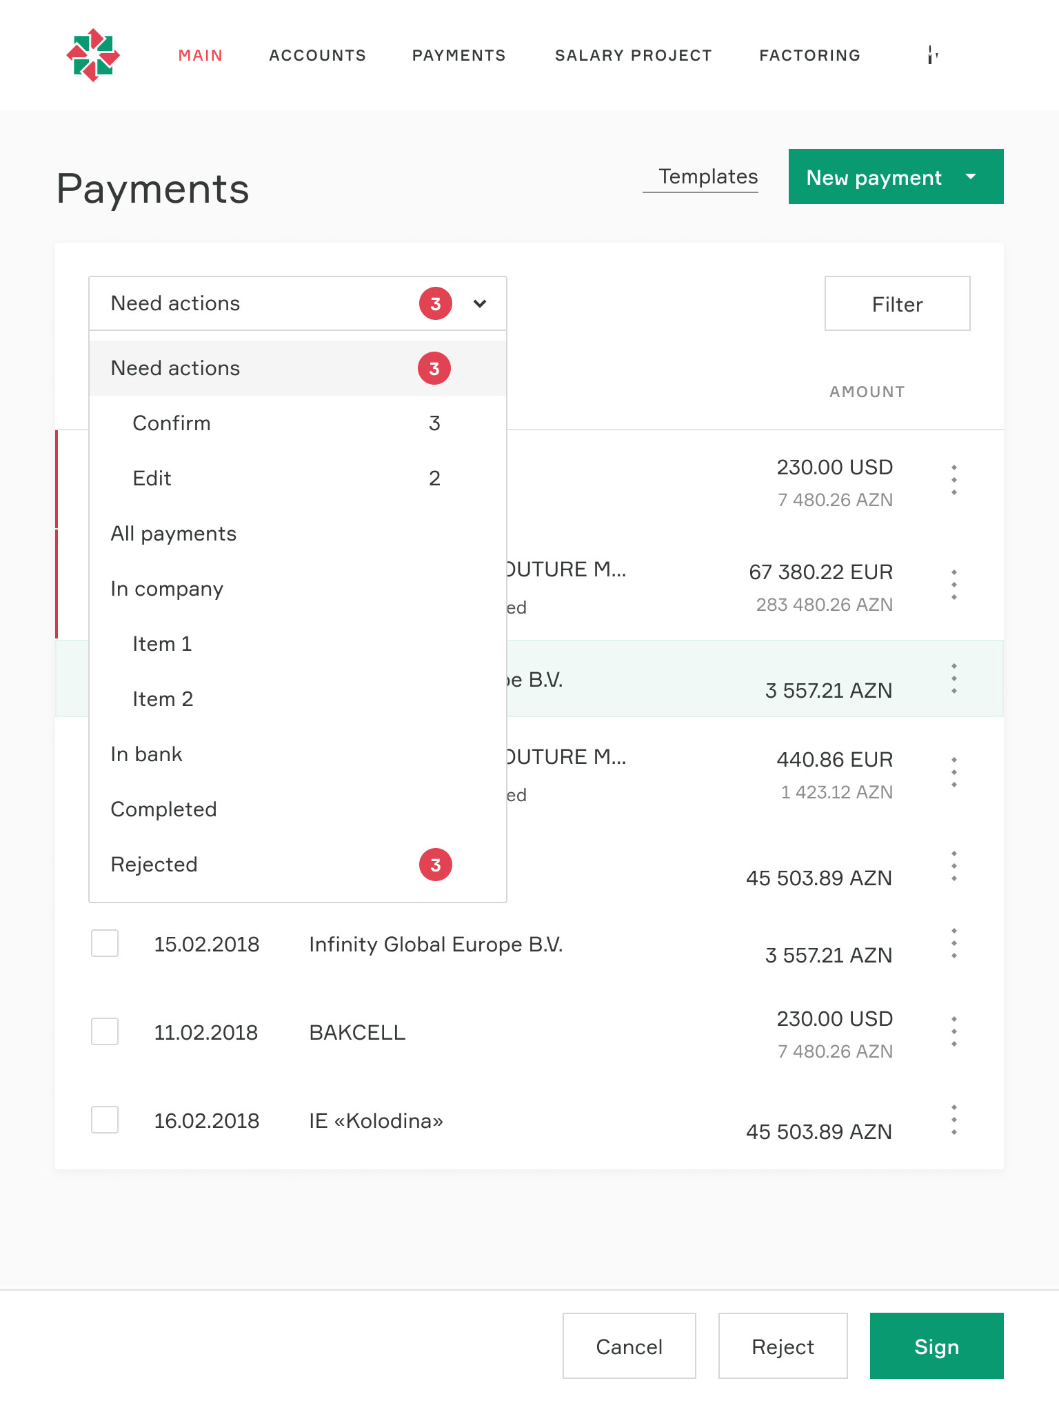Go to the Main navigation tab
The image size is (1059, 1412).
click(201, 55)
